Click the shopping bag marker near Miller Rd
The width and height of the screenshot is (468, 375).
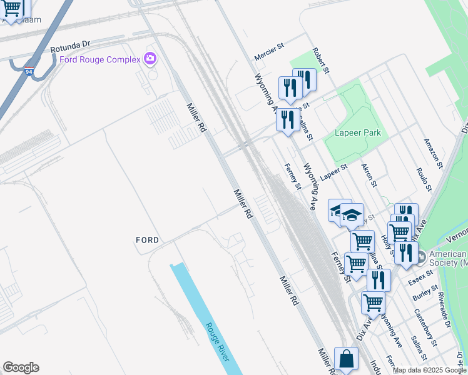point(346,359)
